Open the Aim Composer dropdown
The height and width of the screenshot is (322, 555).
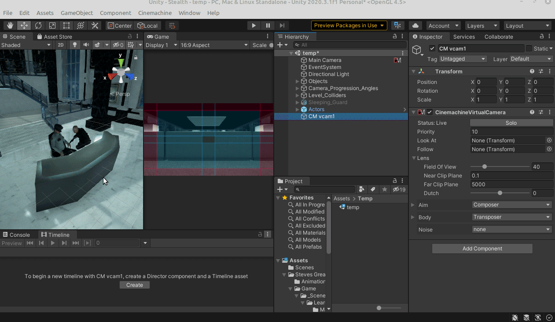coord(511,205)
